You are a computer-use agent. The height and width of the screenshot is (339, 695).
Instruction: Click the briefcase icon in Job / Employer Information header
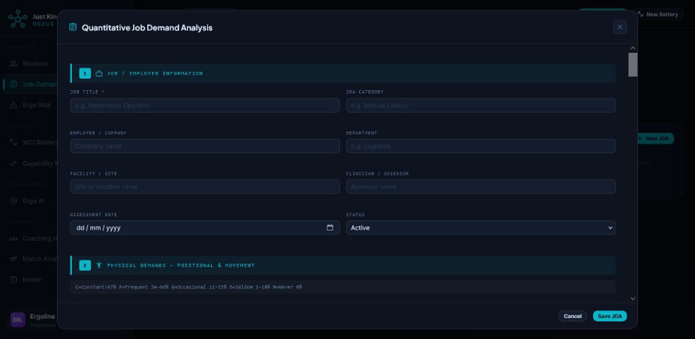pyautogui.click(x=99, y=73)
